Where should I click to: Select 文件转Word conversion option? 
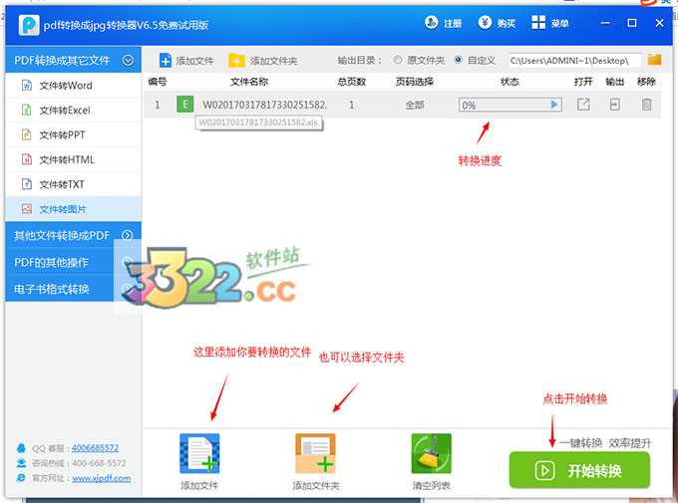[x=74, y=85]
